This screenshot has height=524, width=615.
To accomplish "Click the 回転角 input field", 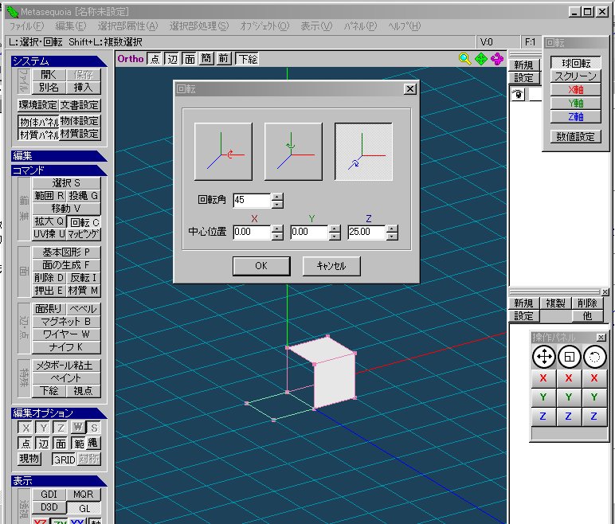I will coord(252,201).
